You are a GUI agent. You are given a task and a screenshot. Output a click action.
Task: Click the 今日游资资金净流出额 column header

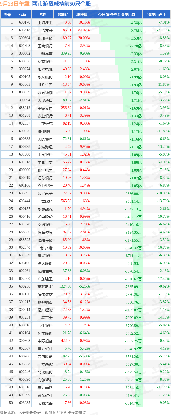[x=117, y=15]
